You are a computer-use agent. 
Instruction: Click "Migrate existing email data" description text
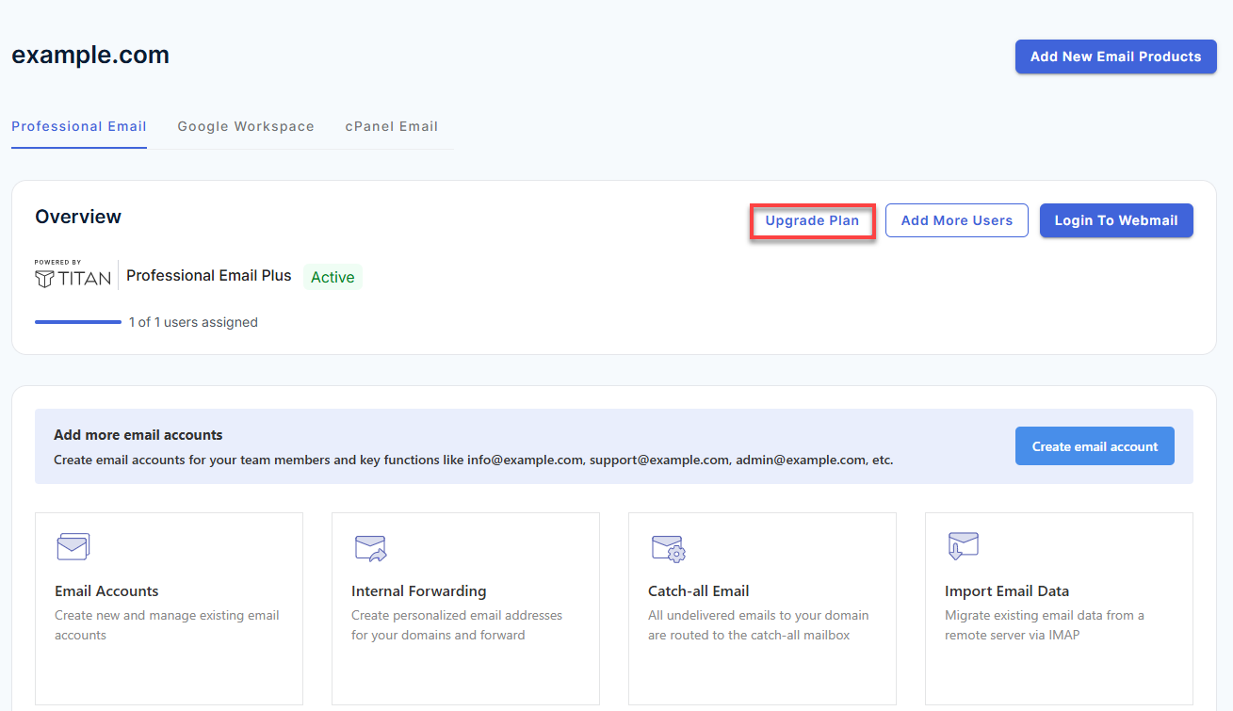pyautogui.click(x=1045, y=625)
